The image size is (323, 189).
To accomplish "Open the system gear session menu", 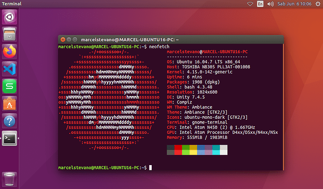I will click(x=318, y=4).
